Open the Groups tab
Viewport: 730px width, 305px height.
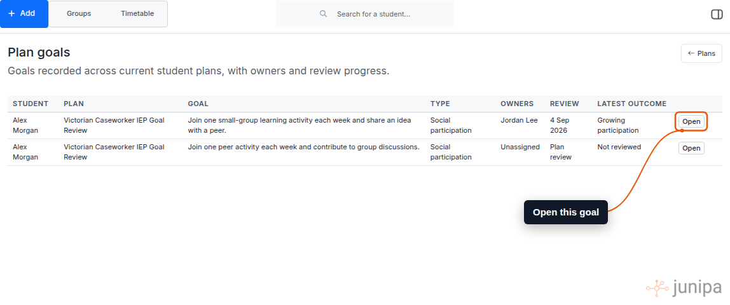pyautogui.click(x=79, y=14)
